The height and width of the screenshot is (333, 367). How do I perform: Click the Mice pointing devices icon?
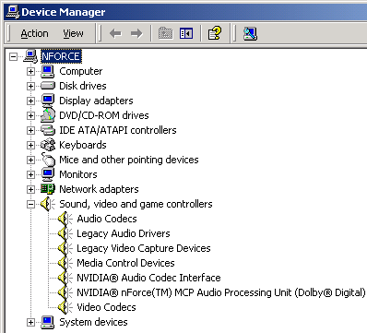(x=48, y=160)
